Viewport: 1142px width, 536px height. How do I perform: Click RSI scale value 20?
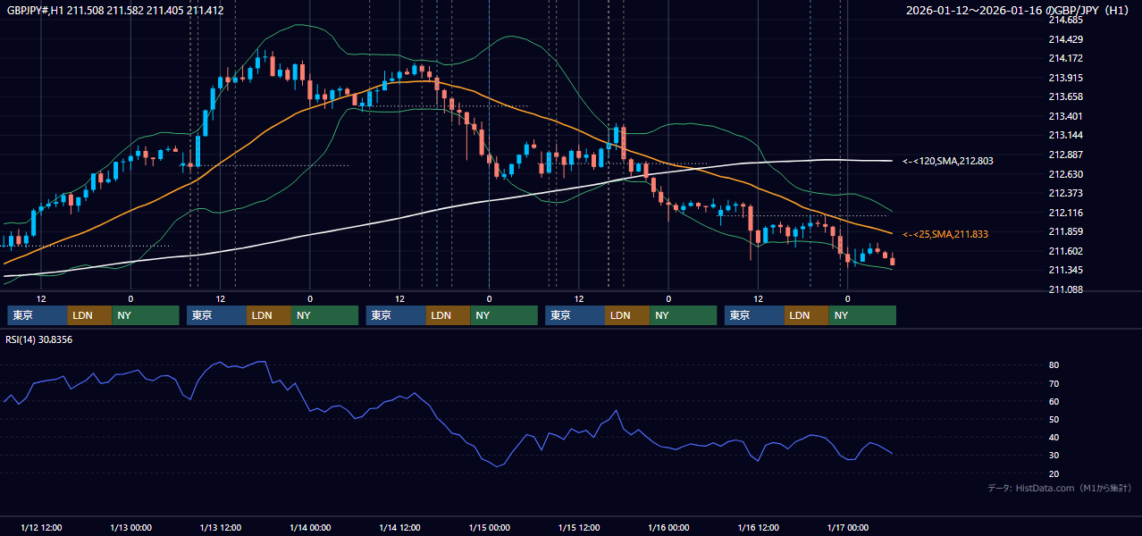coord(1054,473)
